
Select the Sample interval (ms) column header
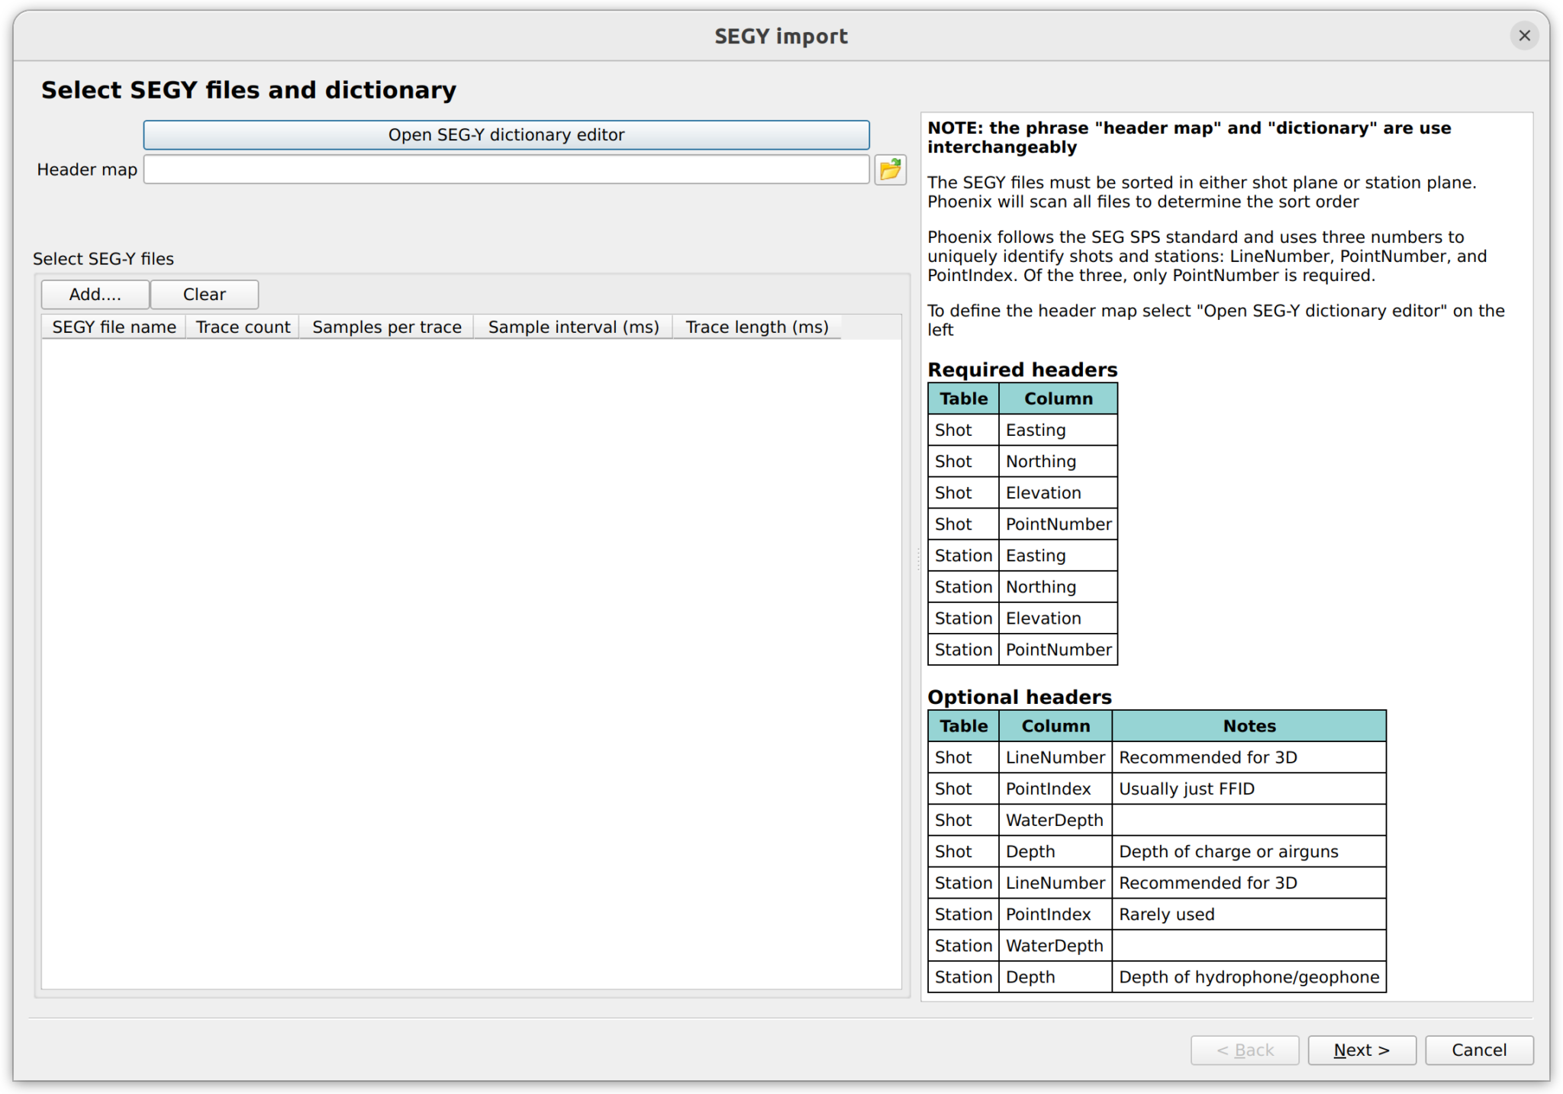[x=573, y=328]
